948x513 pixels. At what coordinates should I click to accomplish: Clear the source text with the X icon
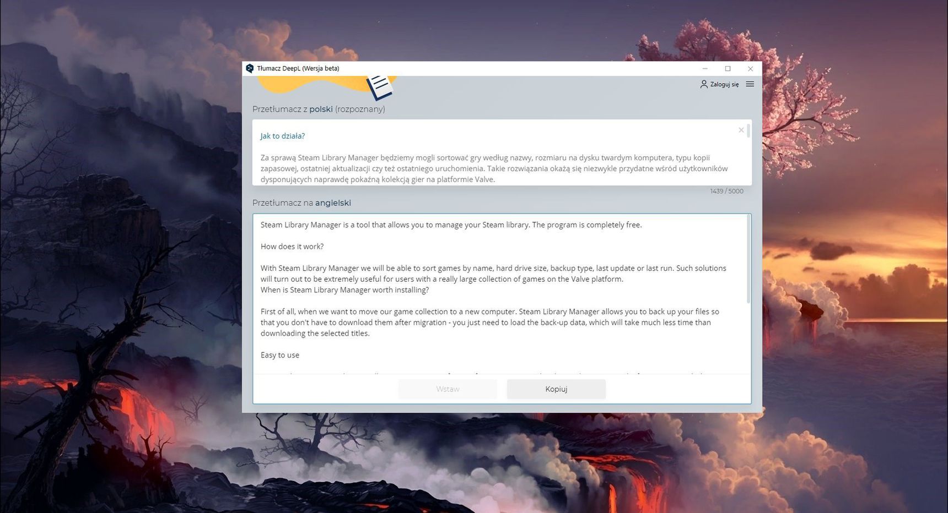pos(741,130)
